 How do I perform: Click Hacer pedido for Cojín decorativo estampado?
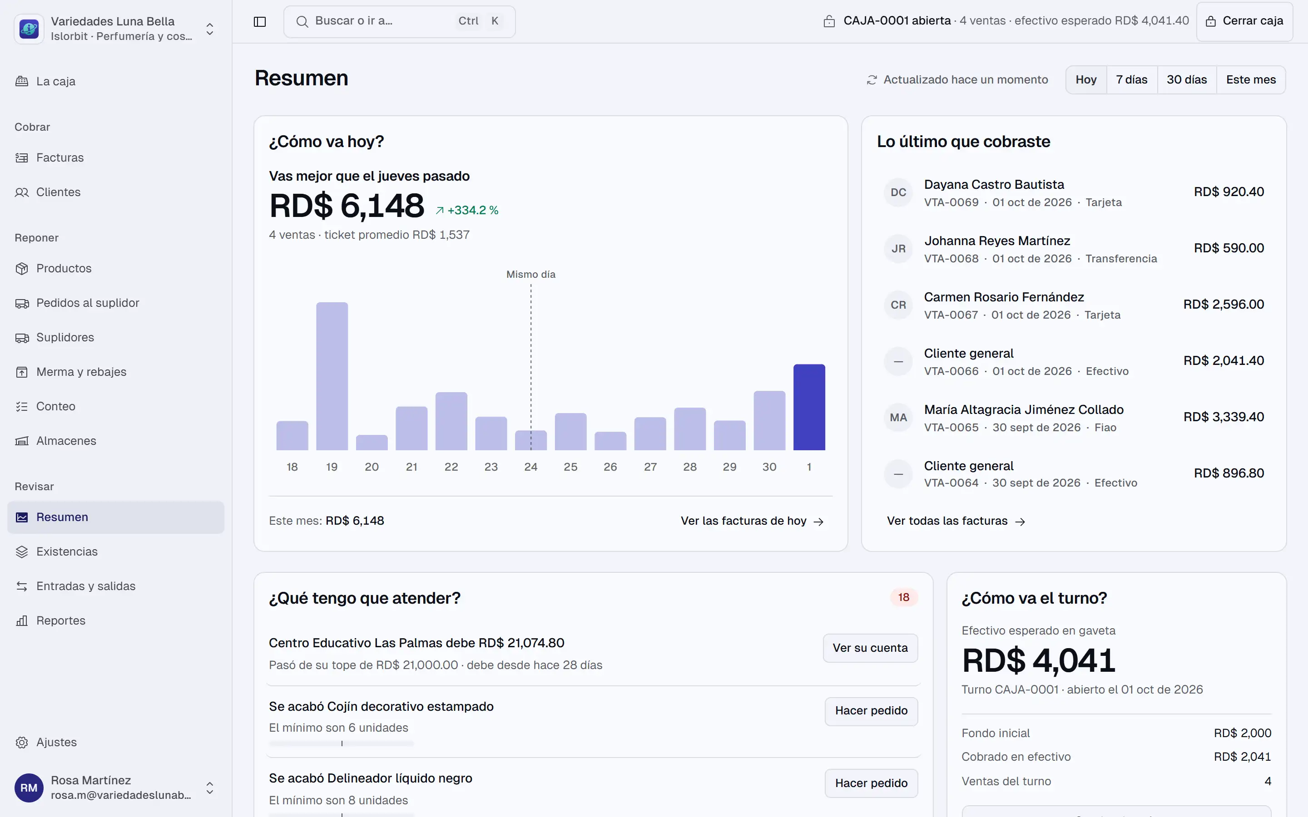coord(871,711)
